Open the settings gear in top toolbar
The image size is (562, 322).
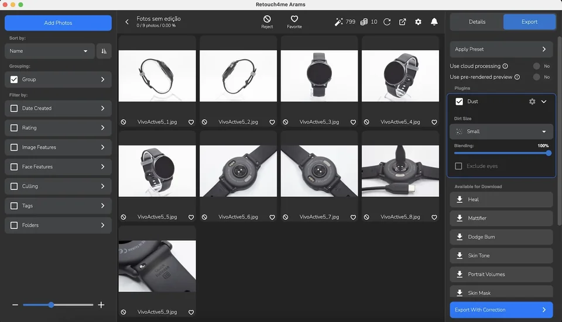coord(418,22)
